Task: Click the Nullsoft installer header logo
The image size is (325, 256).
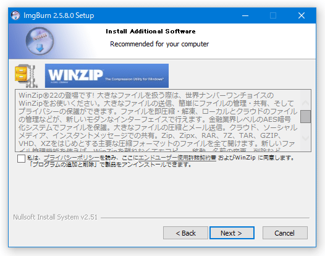Action: 40,41
